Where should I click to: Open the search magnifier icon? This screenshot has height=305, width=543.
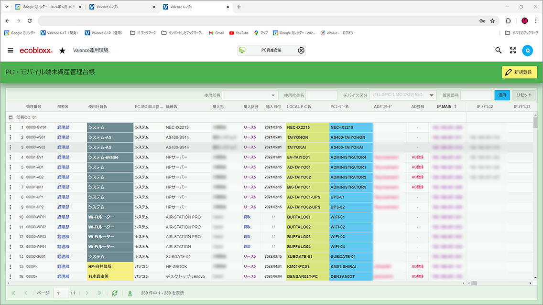[499, 51]
